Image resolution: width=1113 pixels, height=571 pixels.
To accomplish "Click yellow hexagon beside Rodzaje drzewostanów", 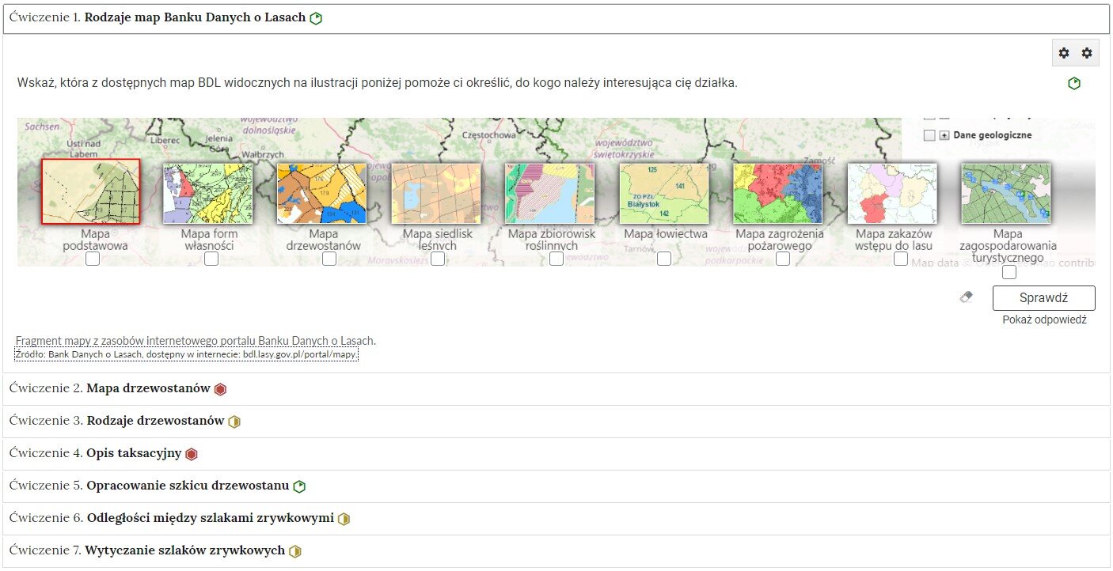I will tap(233, 422).
